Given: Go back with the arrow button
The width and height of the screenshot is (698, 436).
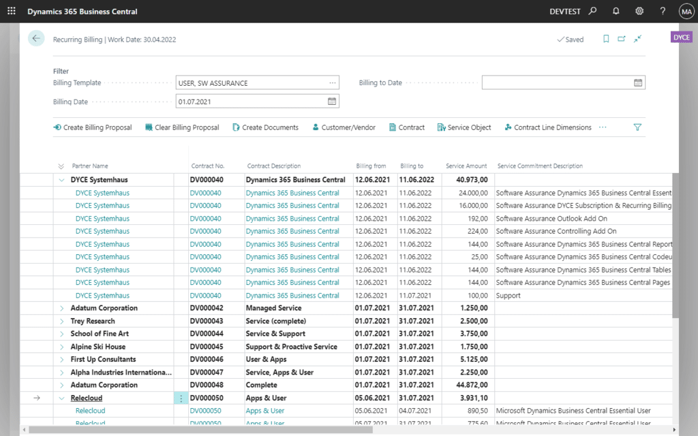Looking at the screenshot, I should click(36, 39).
